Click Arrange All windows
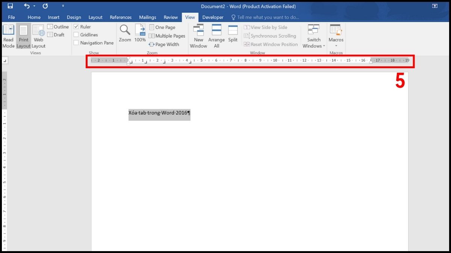Image resolution: width=451 pixels, height=253 pixels. (x=216, y=36)
